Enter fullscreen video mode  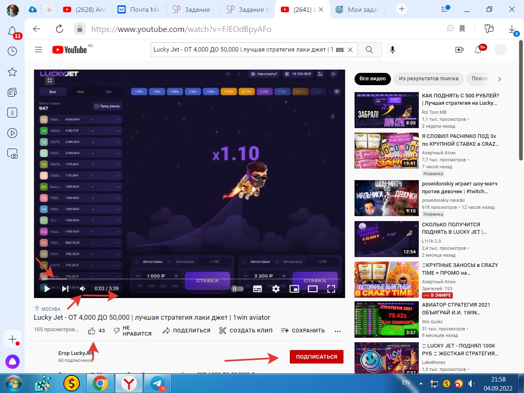331,289
